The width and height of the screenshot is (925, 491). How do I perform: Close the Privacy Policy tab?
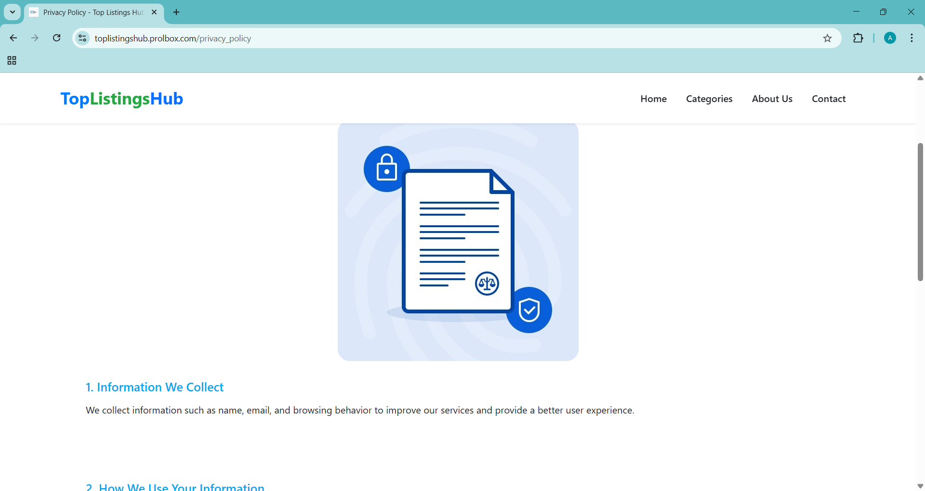coord(154,12)
